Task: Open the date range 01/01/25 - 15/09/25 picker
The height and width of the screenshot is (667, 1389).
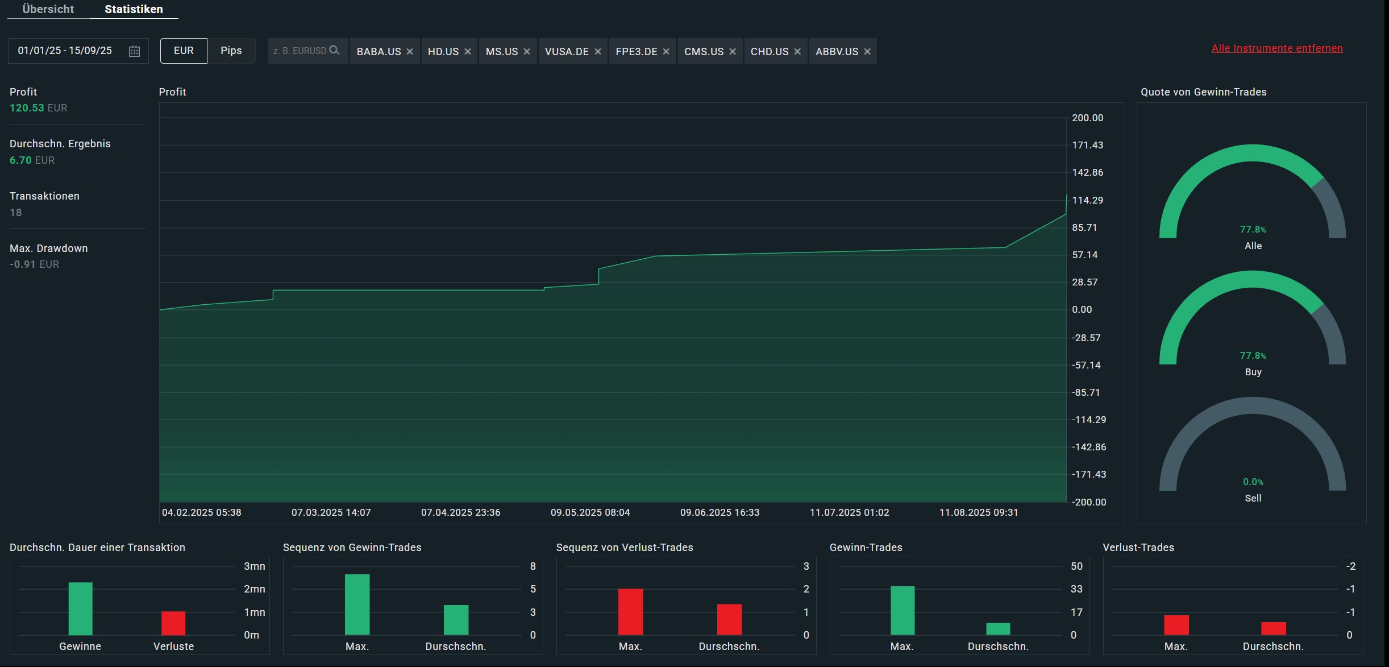Action: coord(65,51)
